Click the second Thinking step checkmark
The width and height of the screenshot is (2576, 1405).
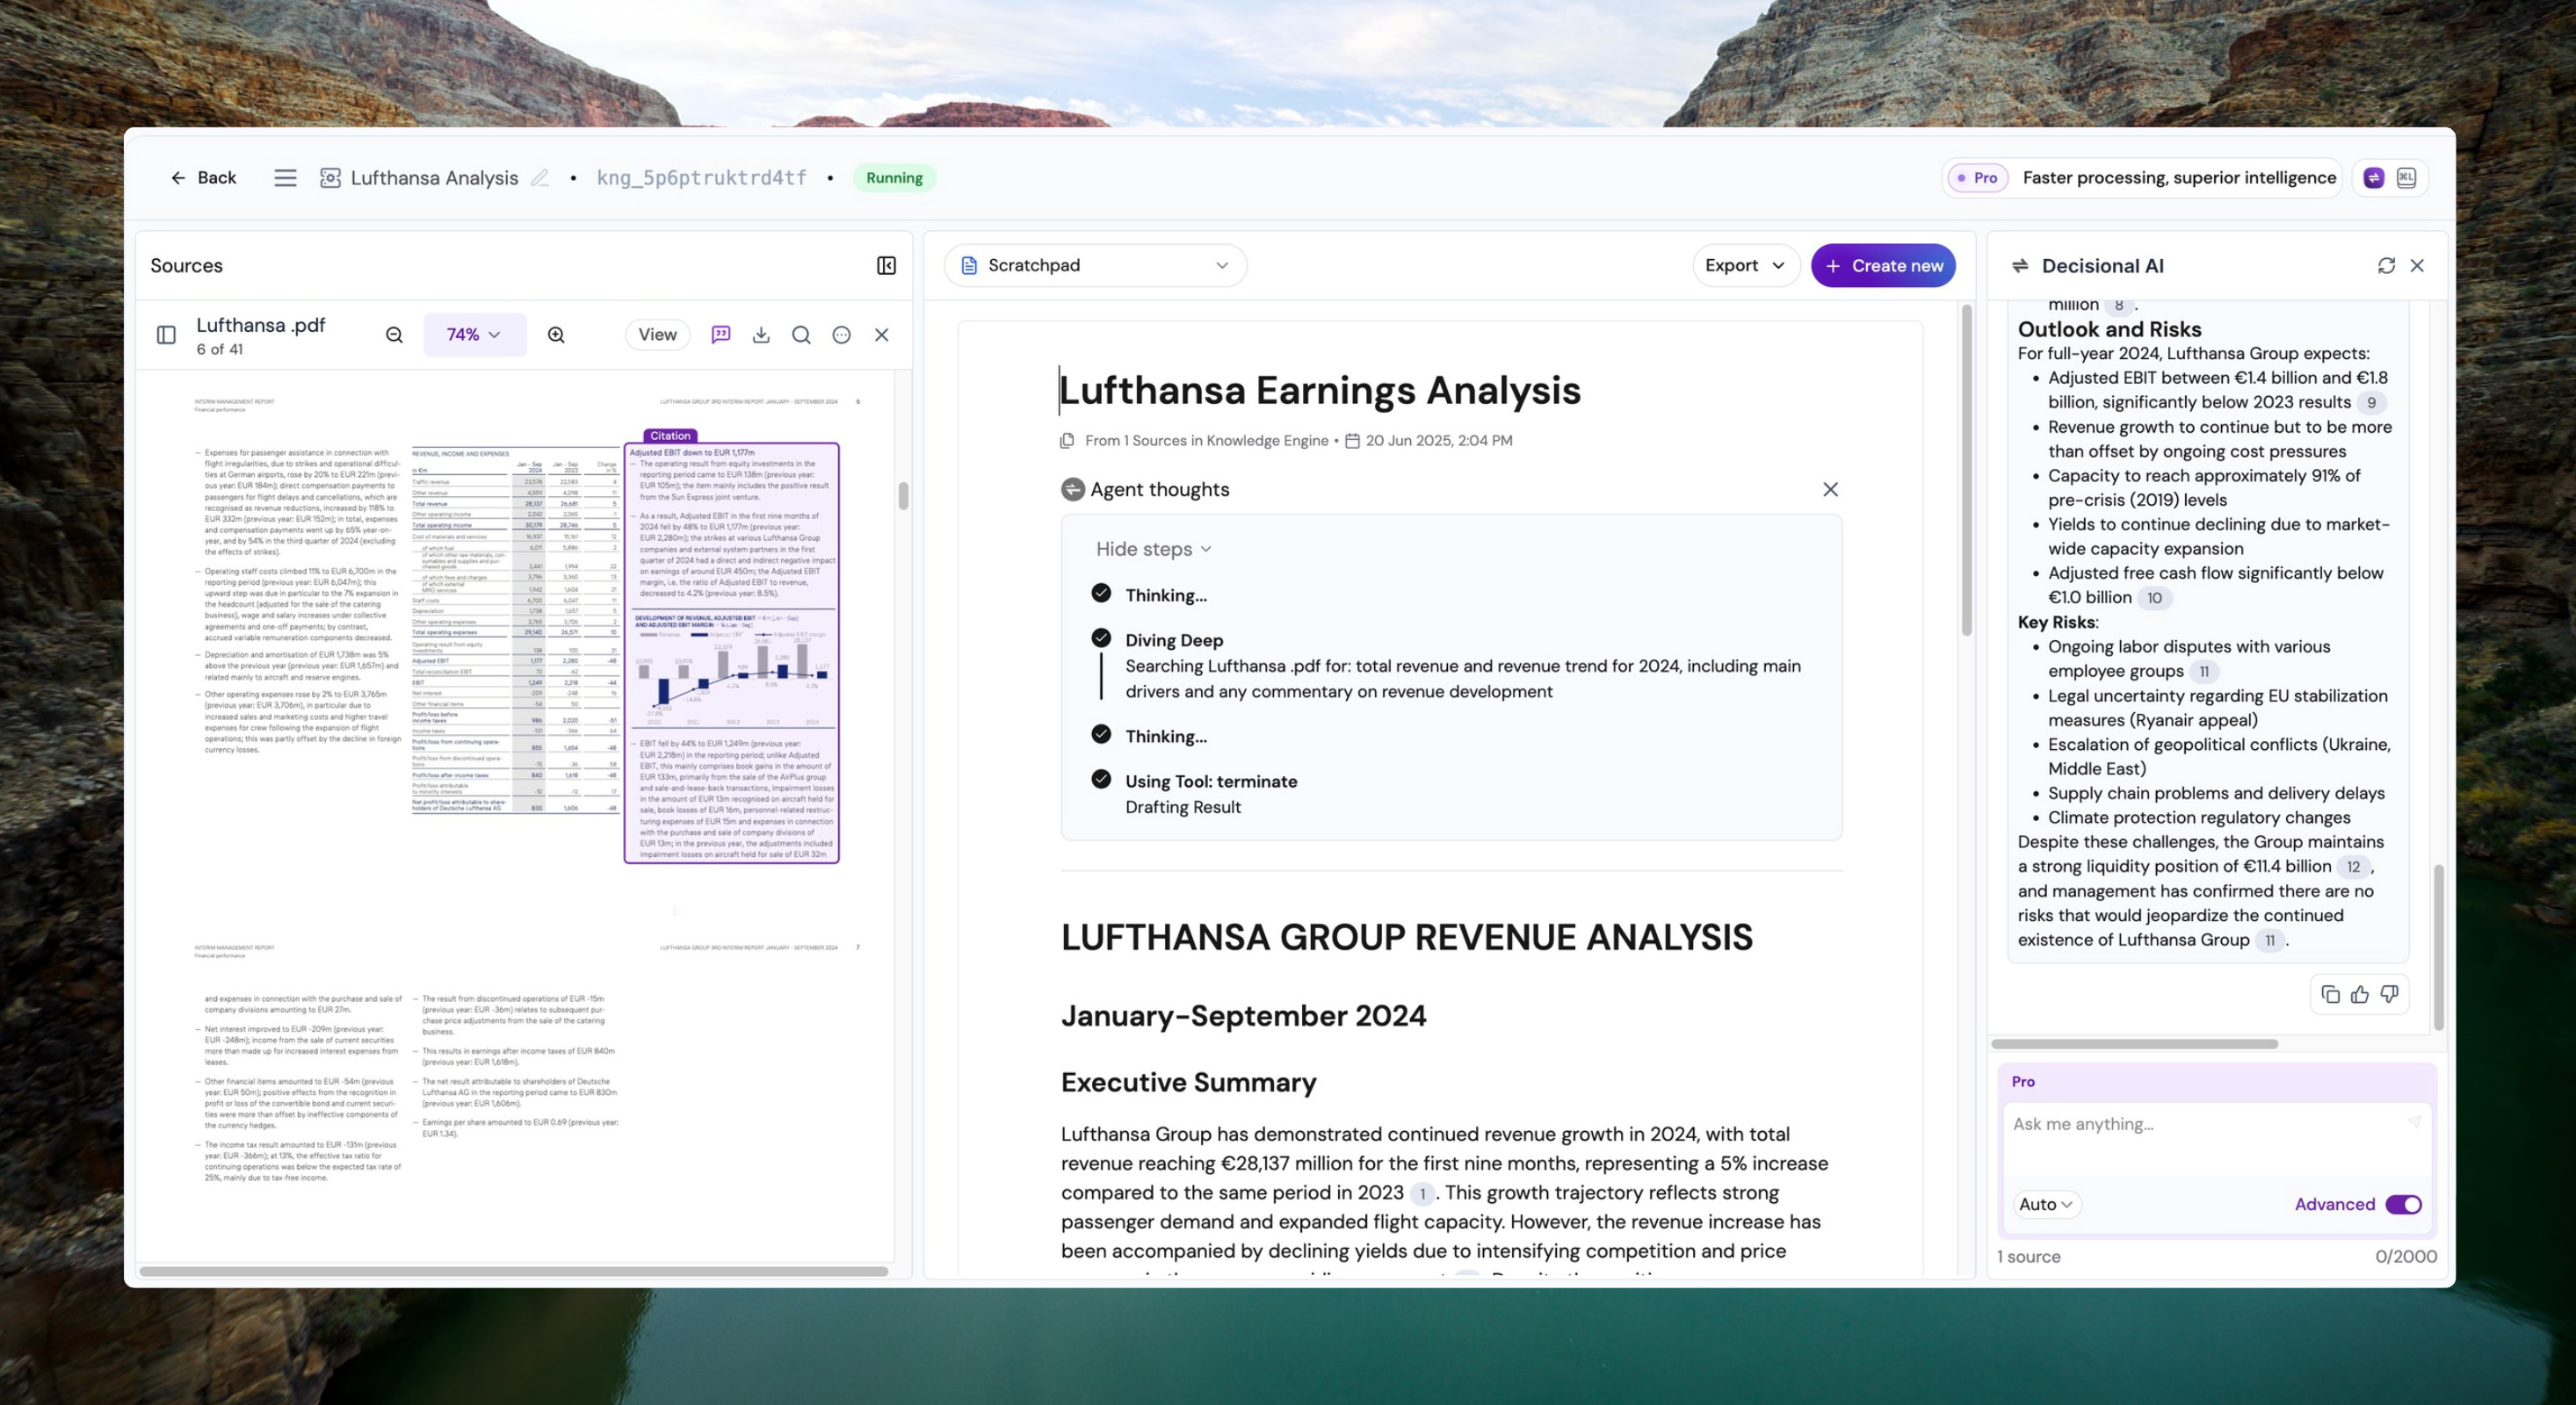(x=1101, y=733)
